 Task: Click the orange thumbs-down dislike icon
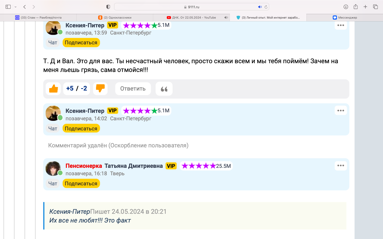coord(100,89)
